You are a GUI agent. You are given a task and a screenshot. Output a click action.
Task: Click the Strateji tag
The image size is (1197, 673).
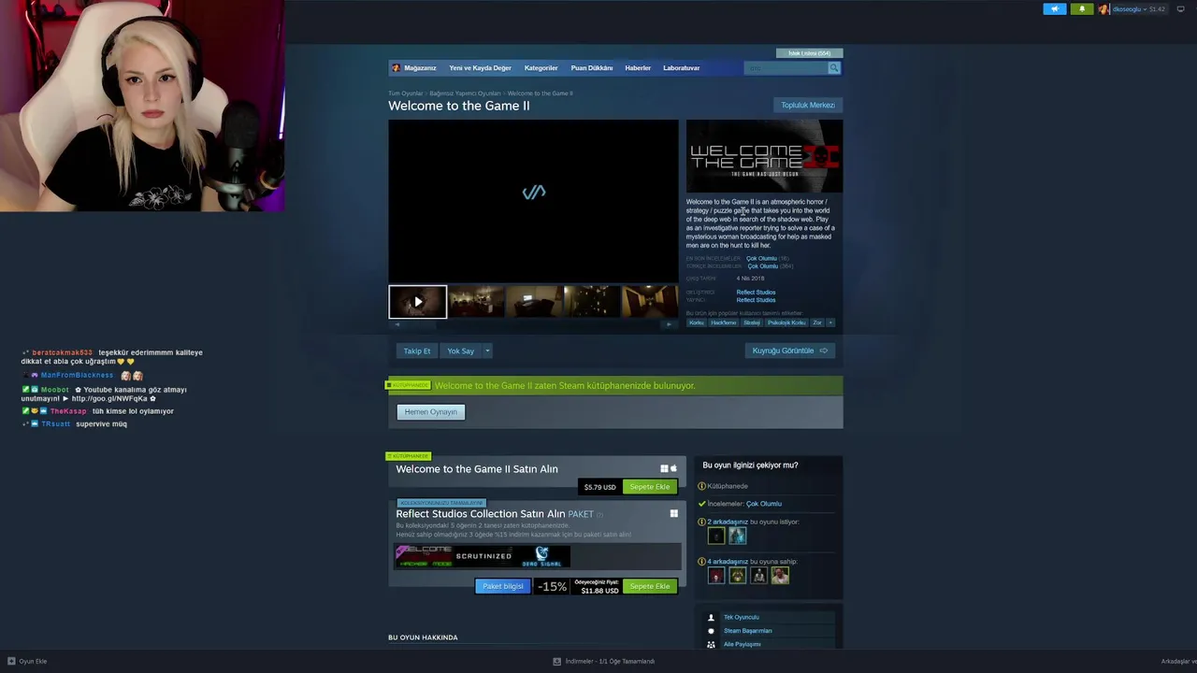click(752, 322)
